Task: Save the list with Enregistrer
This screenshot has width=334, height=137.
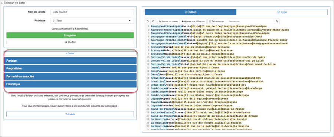Action: pyautogui.click(x=70, y=35)
